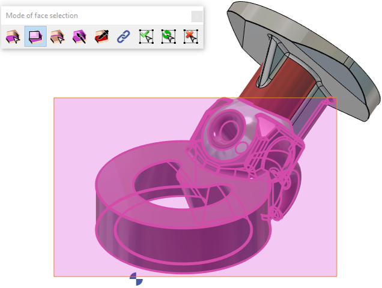This screenshot has width=382, height=288.
Task: Select the single face pick mode icon
Action: tap(13, 37)
